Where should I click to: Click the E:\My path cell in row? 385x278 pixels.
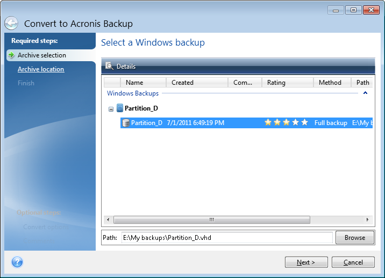click(362, 123)
